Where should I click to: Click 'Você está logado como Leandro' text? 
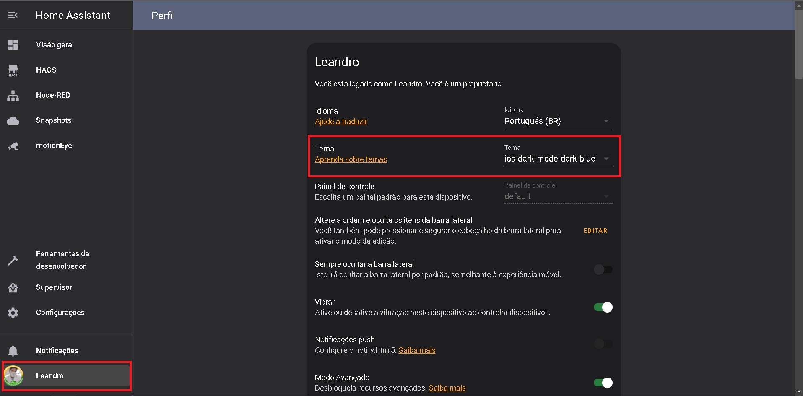pyautogui.click(x=409, y=84)
